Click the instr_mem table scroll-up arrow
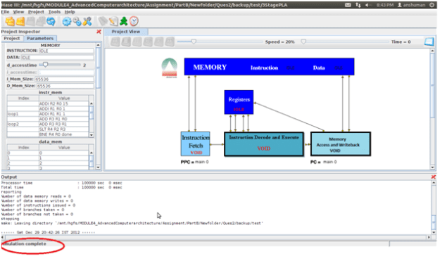Viewport: 447px width, 261px height. (x=92, y=103)
